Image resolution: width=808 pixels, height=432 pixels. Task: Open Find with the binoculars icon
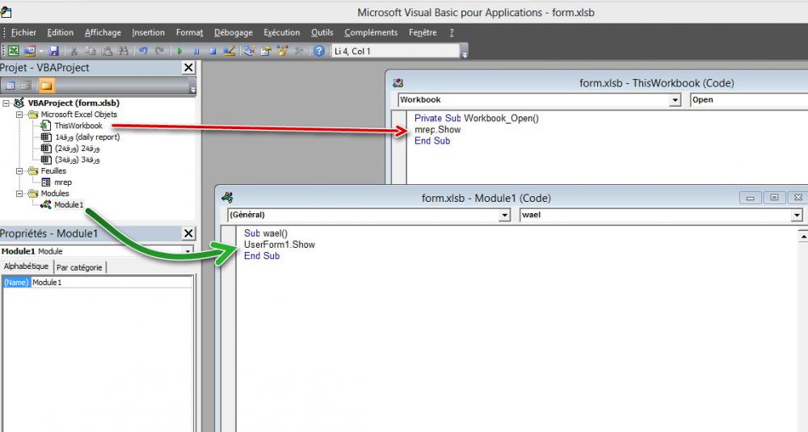point(123,51)
